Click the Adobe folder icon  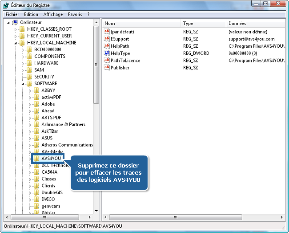(36, 104)
